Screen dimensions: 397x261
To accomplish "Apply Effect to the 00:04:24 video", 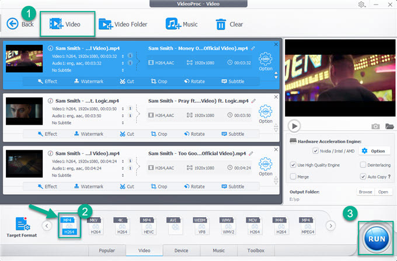I will pyautogui.click(x=47, y=186).
